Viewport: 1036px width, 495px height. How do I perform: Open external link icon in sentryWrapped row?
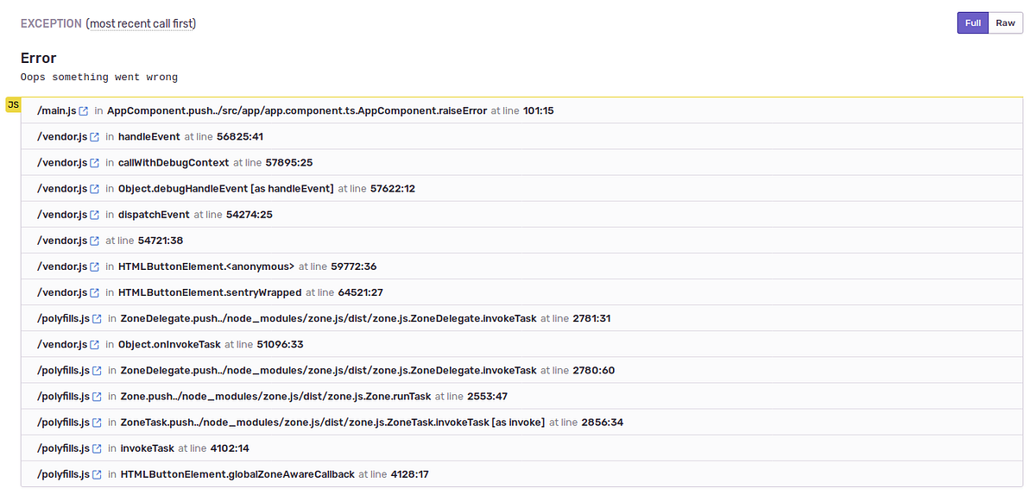click(x=95, y=292)
